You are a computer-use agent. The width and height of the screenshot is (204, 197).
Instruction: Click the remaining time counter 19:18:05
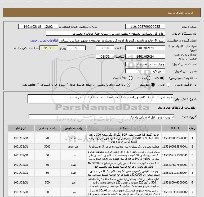click(49, 48)
